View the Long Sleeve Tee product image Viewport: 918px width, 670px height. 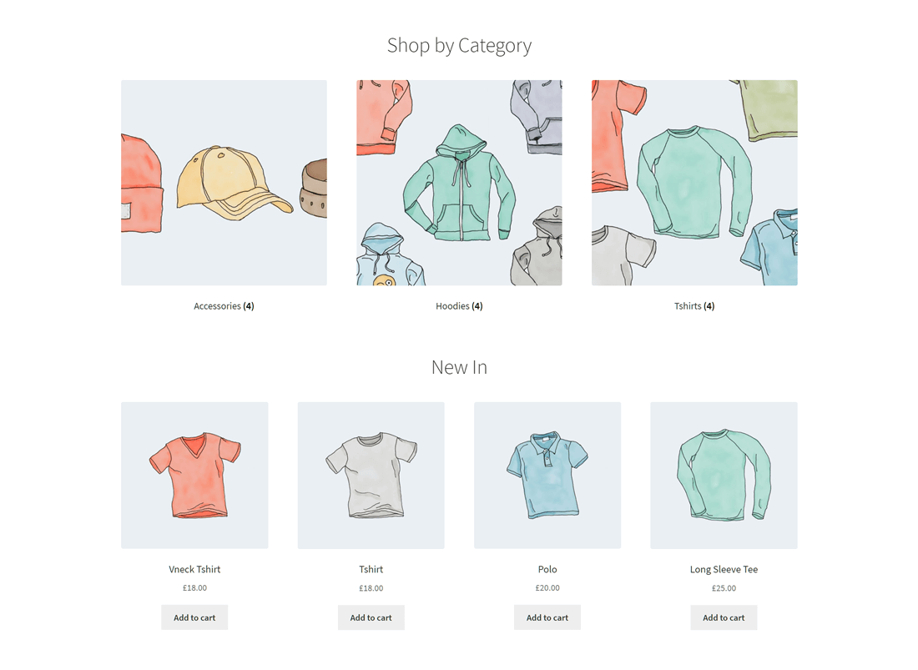(x=724, y=475)
